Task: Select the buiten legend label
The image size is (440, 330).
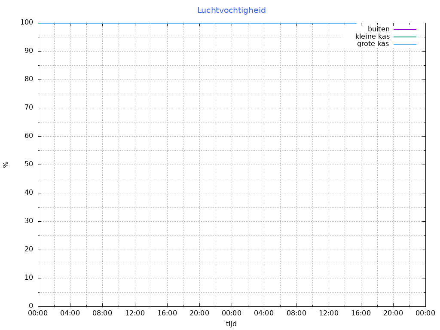Action: click(x=379, y=29)
